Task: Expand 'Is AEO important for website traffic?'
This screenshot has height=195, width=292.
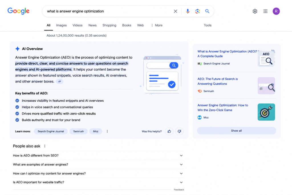Action: (x=98, y=182)
